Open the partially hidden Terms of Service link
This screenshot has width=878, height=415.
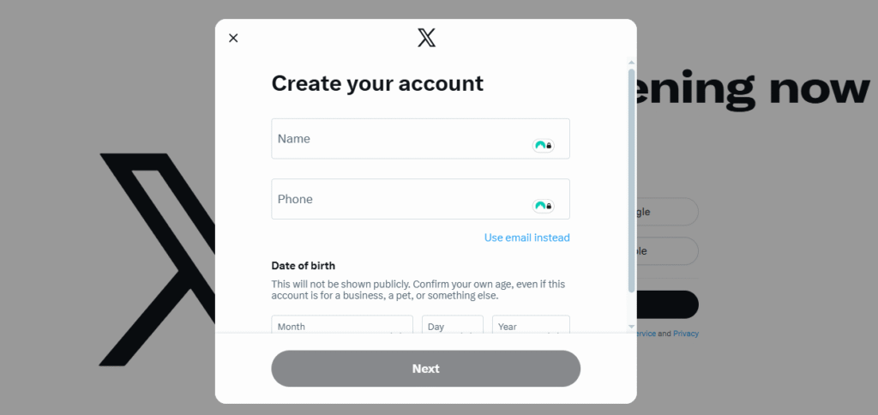pos(646,334)
